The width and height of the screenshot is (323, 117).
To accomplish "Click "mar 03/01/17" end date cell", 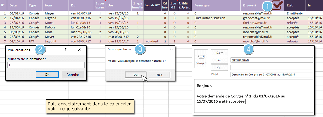I will pos(119,37).
